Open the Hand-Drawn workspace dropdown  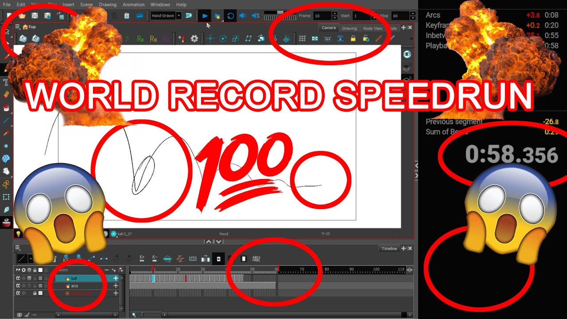pyautogui.click(x=166, y=16)
